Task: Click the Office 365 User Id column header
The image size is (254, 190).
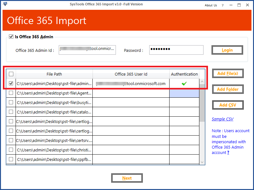Action: 131,74
